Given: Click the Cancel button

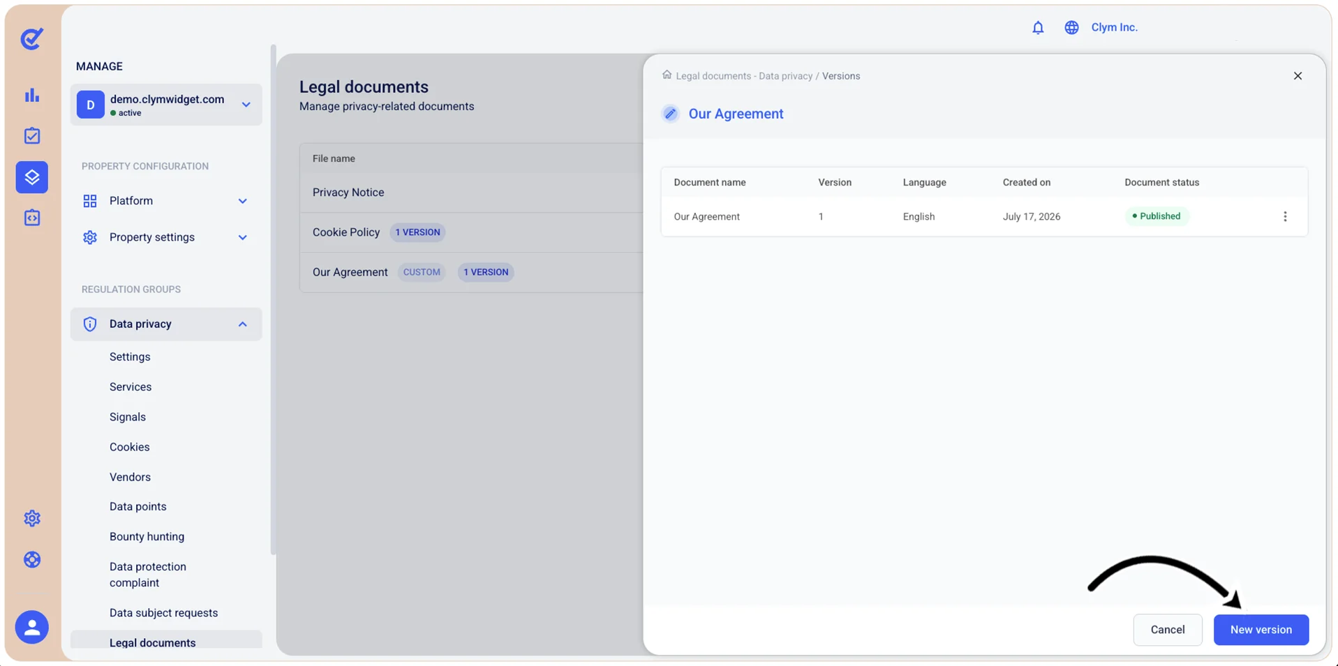Looking at the screenshot, I should [x=1168, y=630].
